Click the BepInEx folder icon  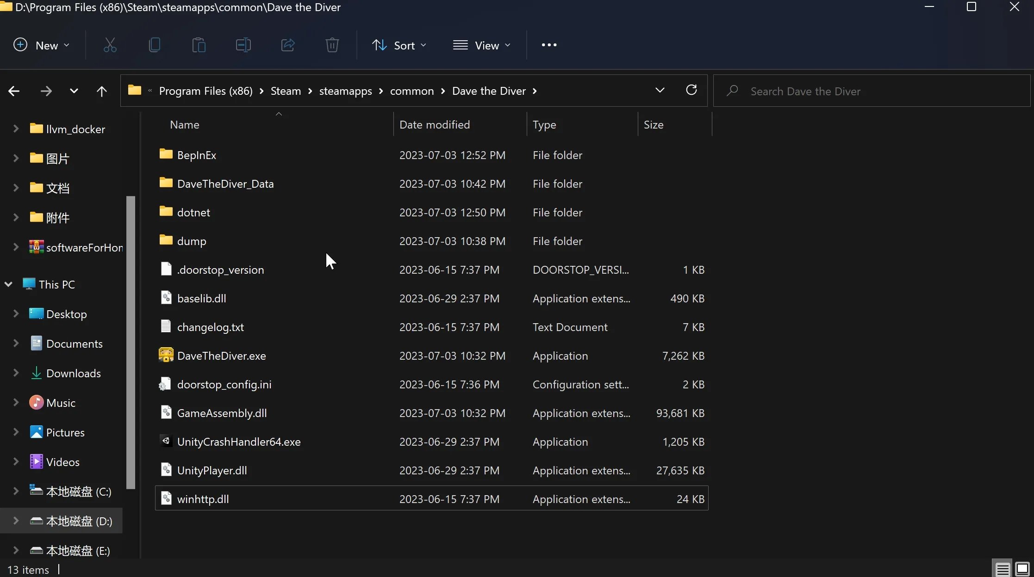166,154
